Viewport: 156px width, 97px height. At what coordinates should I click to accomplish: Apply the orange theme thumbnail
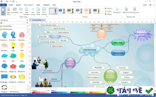[88, 11]
